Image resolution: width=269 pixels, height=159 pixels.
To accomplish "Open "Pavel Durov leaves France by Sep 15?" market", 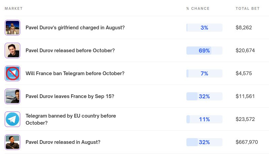I will click(x=70, y=96).
